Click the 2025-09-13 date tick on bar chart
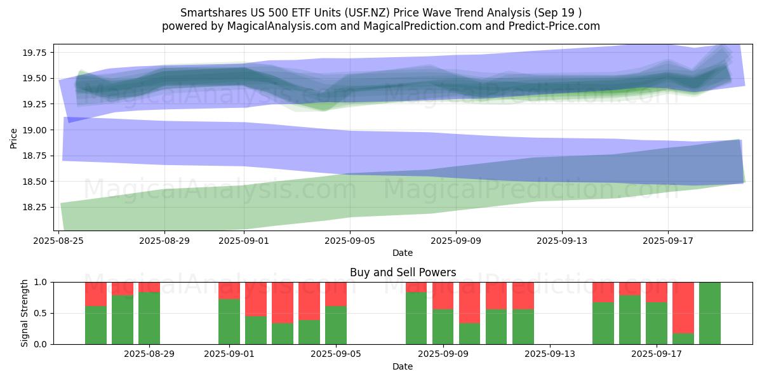Image resolution: width=762 pixels, height=381 pixels. point(549,354)
